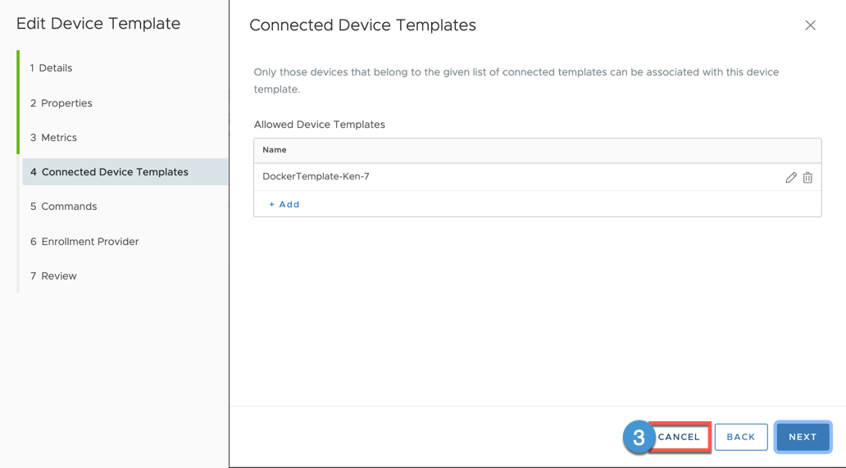Select the Connected Device Templates step
This screenshot has height=468, width=846.
109,172
